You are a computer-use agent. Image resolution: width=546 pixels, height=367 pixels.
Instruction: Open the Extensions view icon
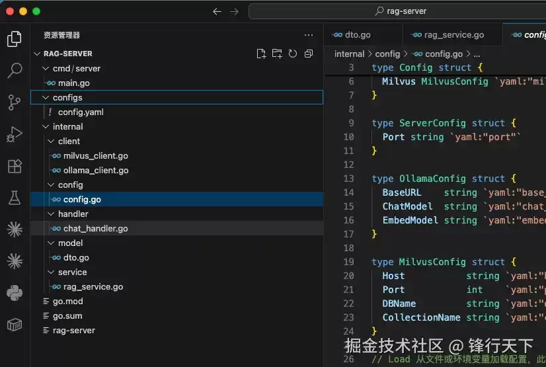(x=15, y=167)
